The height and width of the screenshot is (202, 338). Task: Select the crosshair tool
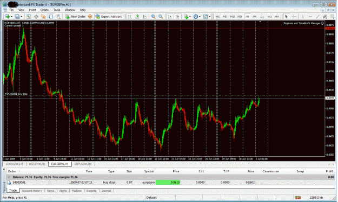pos(294,17)
